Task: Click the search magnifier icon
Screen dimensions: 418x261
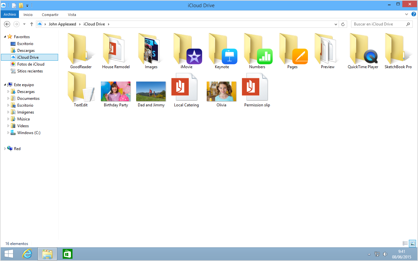Action: 408,24
